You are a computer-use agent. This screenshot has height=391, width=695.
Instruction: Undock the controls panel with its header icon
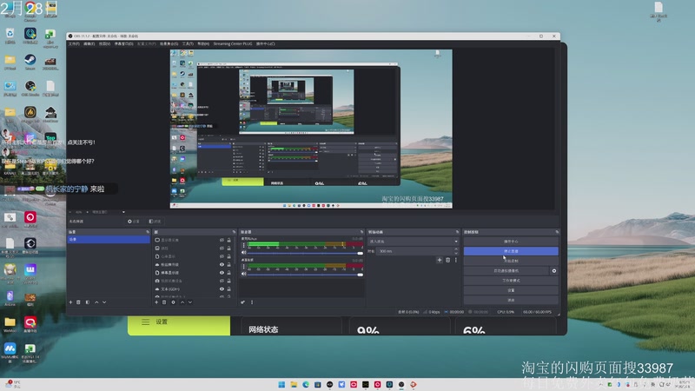pyautogui.click(x=557, y=232)
